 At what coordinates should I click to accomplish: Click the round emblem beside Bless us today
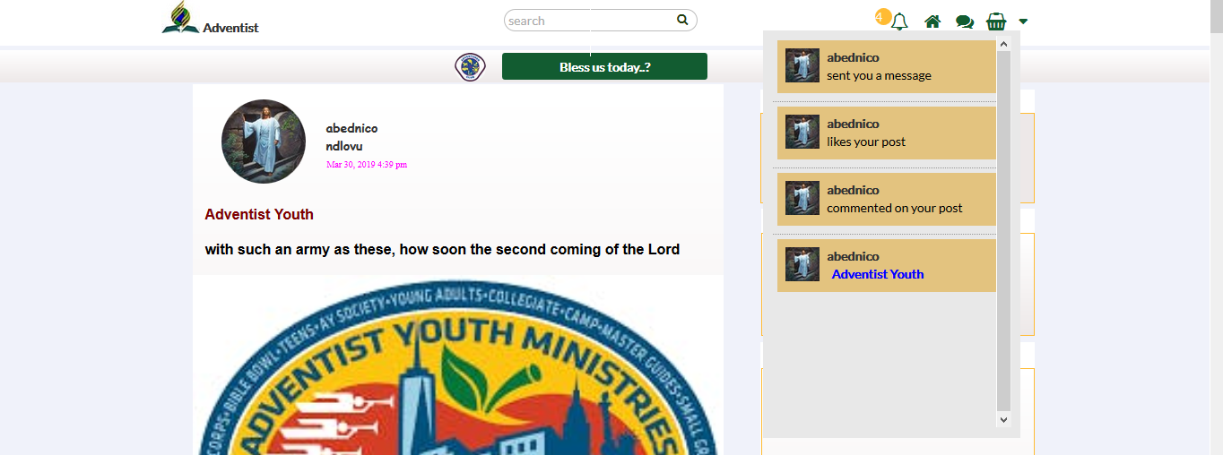pos(470,67)
